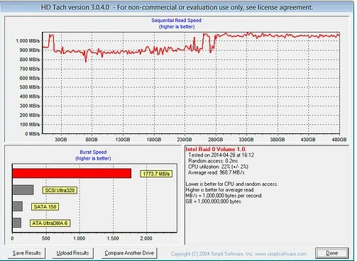
Task: Click the 380GB axis label
Action: (278, 140)
